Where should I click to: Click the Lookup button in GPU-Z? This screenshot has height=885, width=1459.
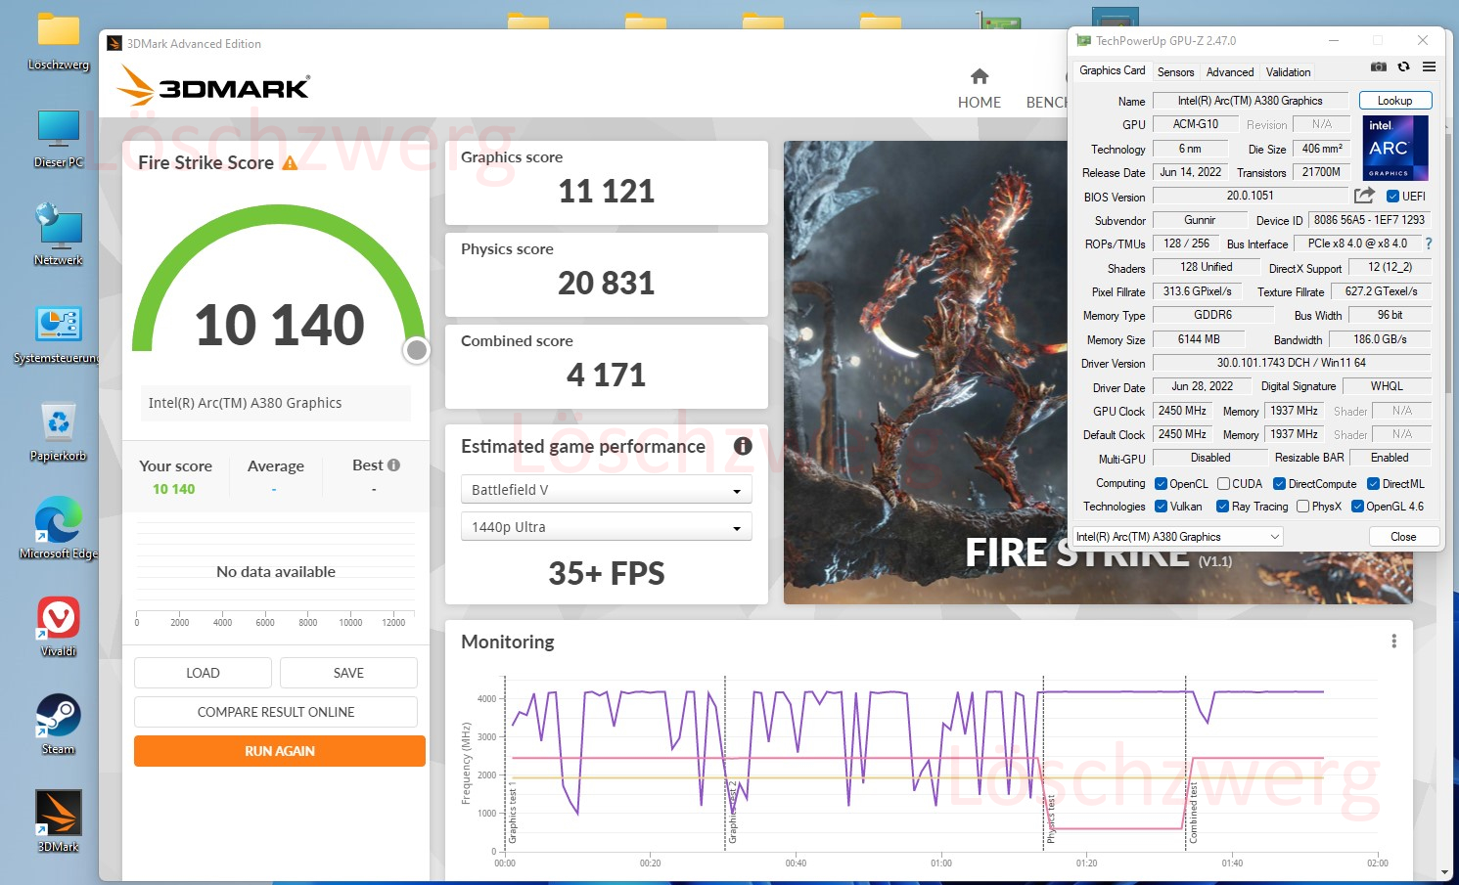click(1394, 101)
